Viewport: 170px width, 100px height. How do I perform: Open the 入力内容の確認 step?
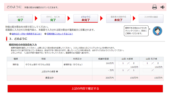tap(151, 18)
